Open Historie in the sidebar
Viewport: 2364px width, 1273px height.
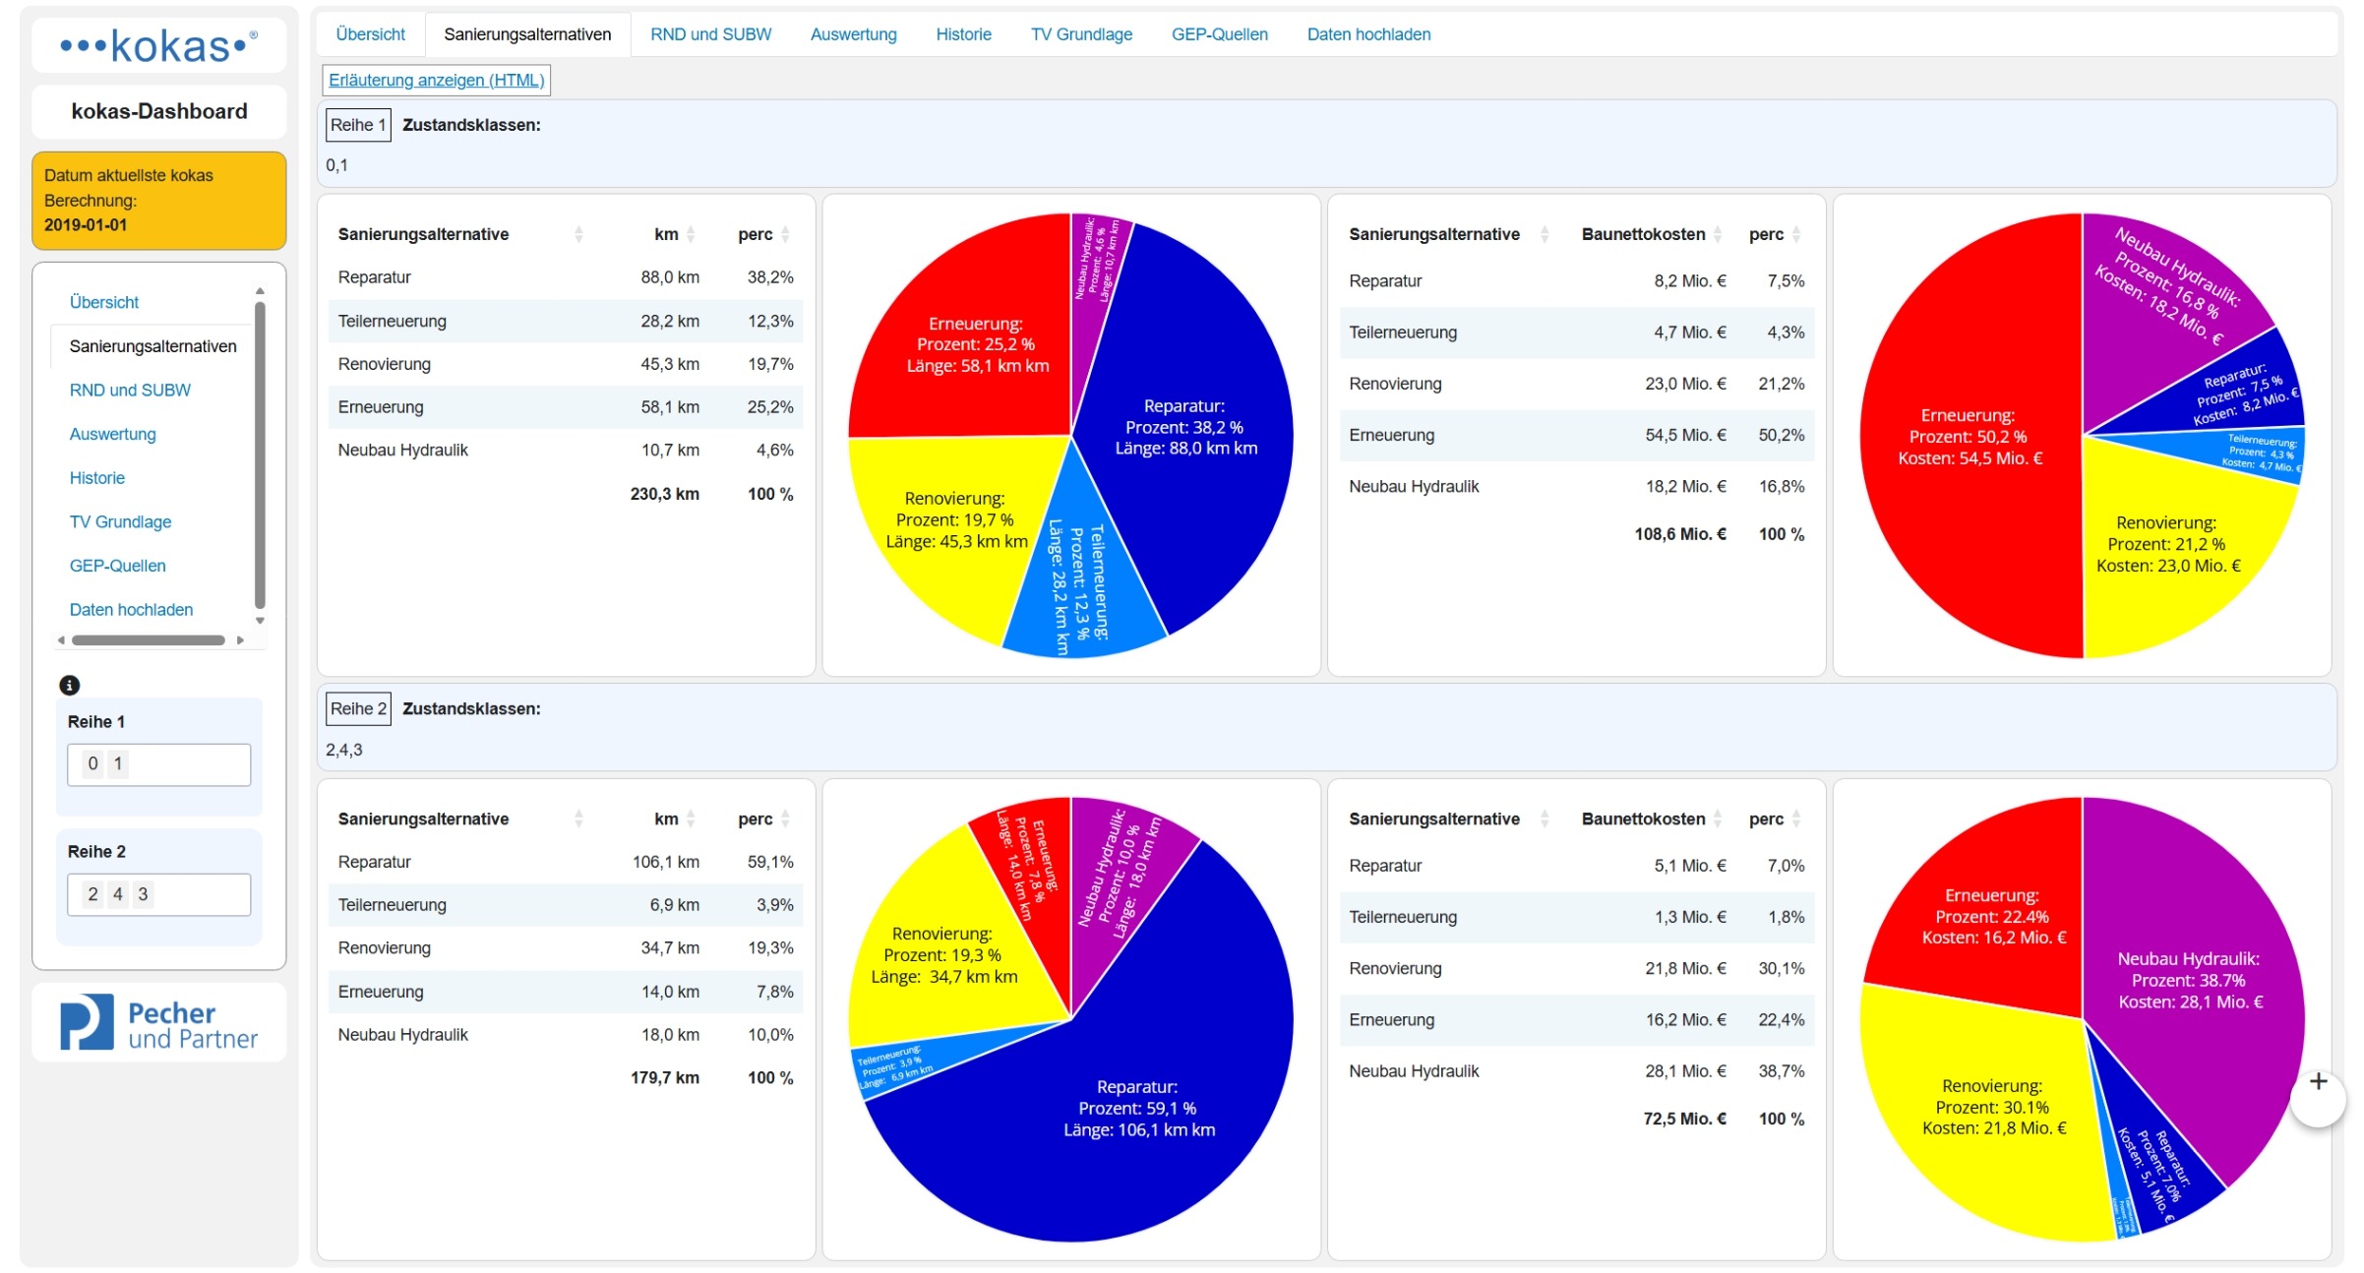[x=96, y=478]
